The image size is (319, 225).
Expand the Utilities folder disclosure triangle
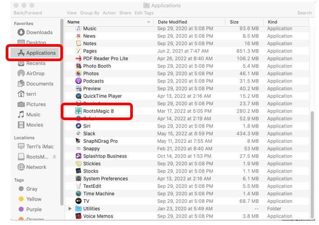point(70,208)
